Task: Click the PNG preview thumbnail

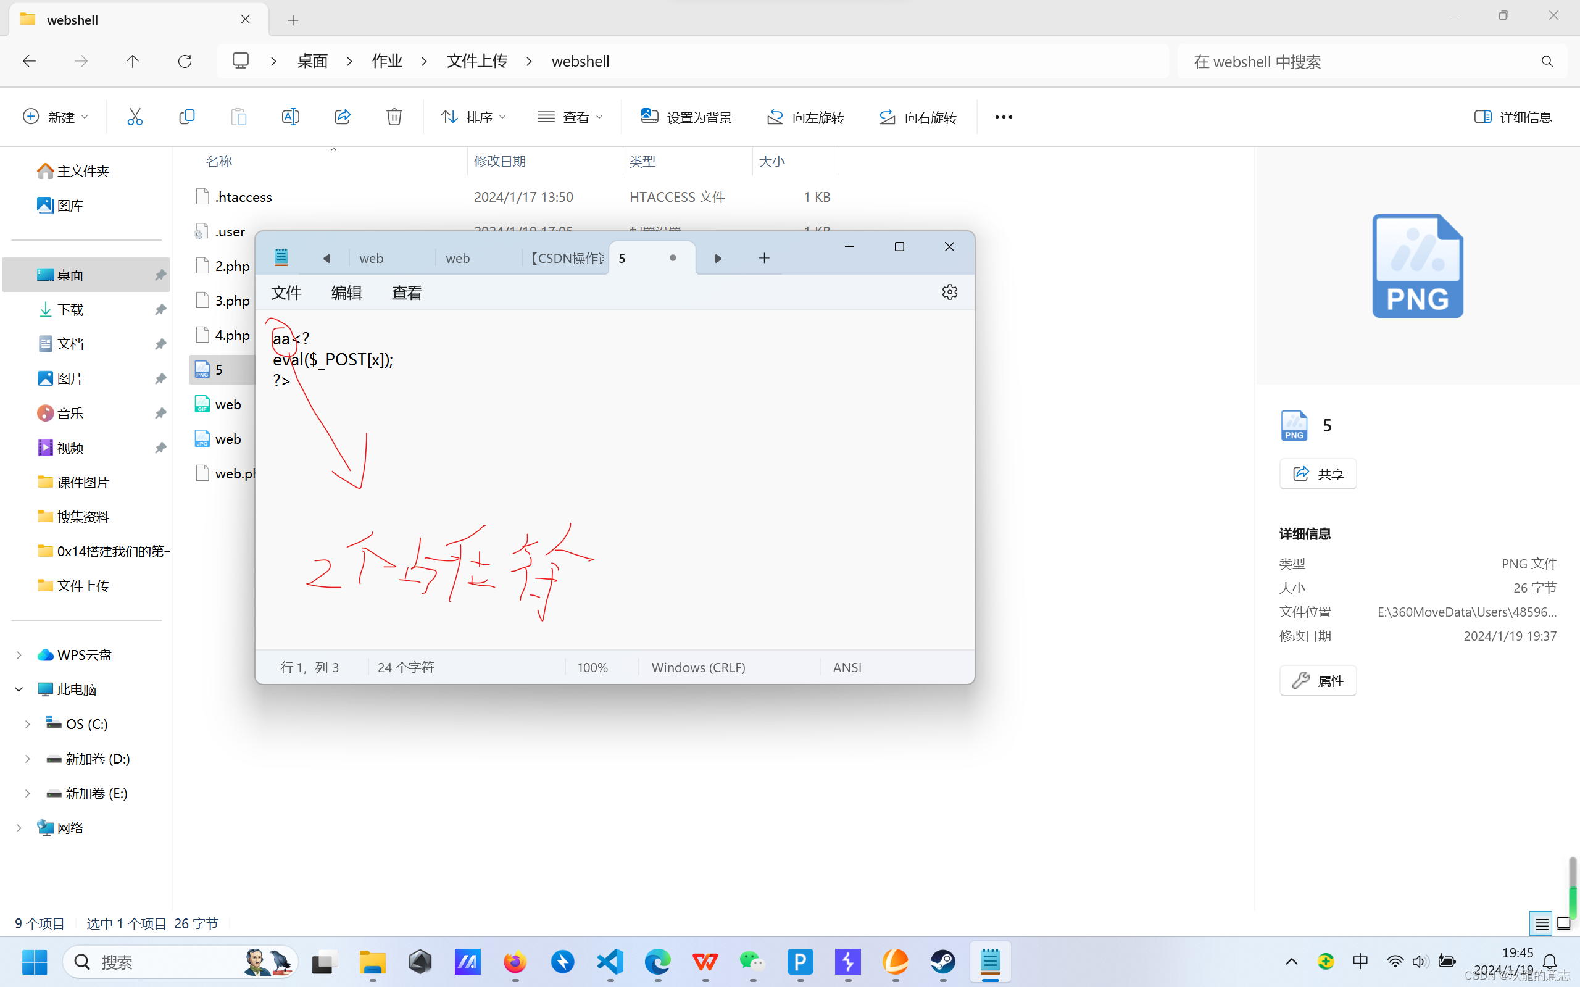Action: [x=1418, y=266]
